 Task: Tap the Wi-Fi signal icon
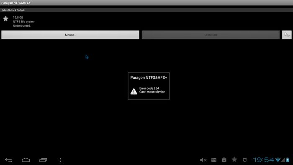click(278, 160)
